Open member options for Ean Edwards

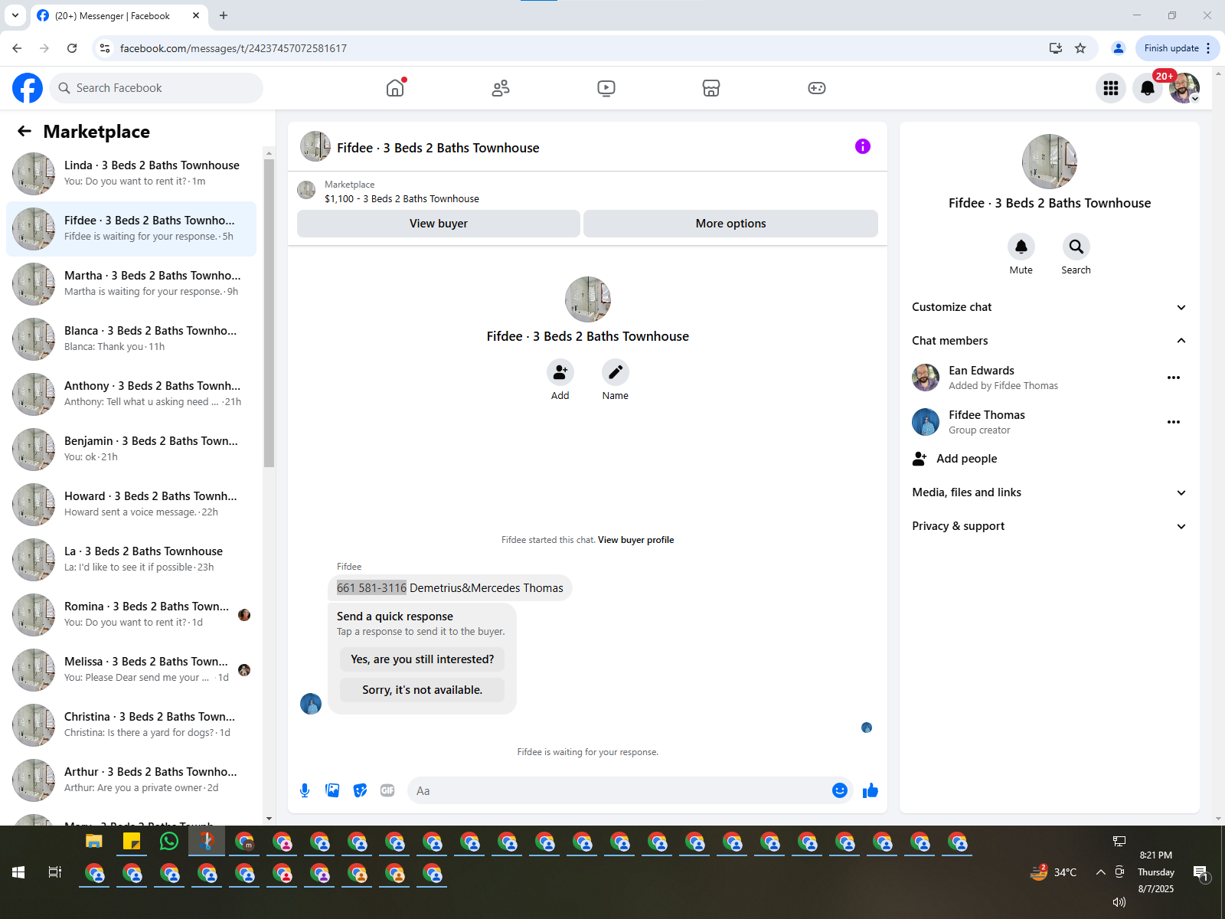(x=1174, y=378)
